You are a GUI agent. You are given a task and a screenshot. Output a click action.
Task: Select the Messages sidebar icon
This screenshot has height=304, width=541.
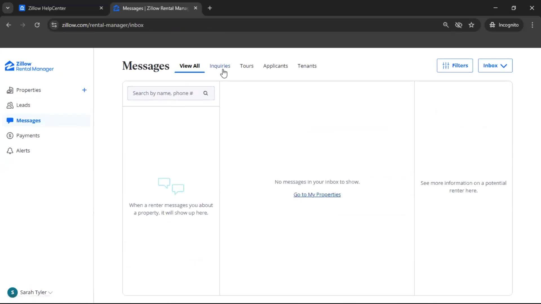[10, 120]
